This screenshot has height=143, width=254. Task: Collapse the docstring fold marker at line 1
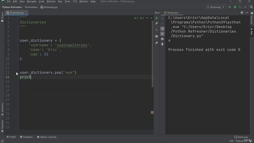(18, 17)
